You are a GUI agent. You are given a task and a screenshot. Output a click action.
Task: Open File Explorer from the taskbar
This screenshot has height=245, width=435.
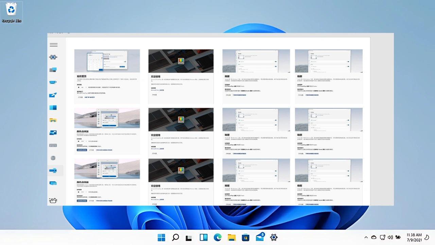[x=231, y=237]
